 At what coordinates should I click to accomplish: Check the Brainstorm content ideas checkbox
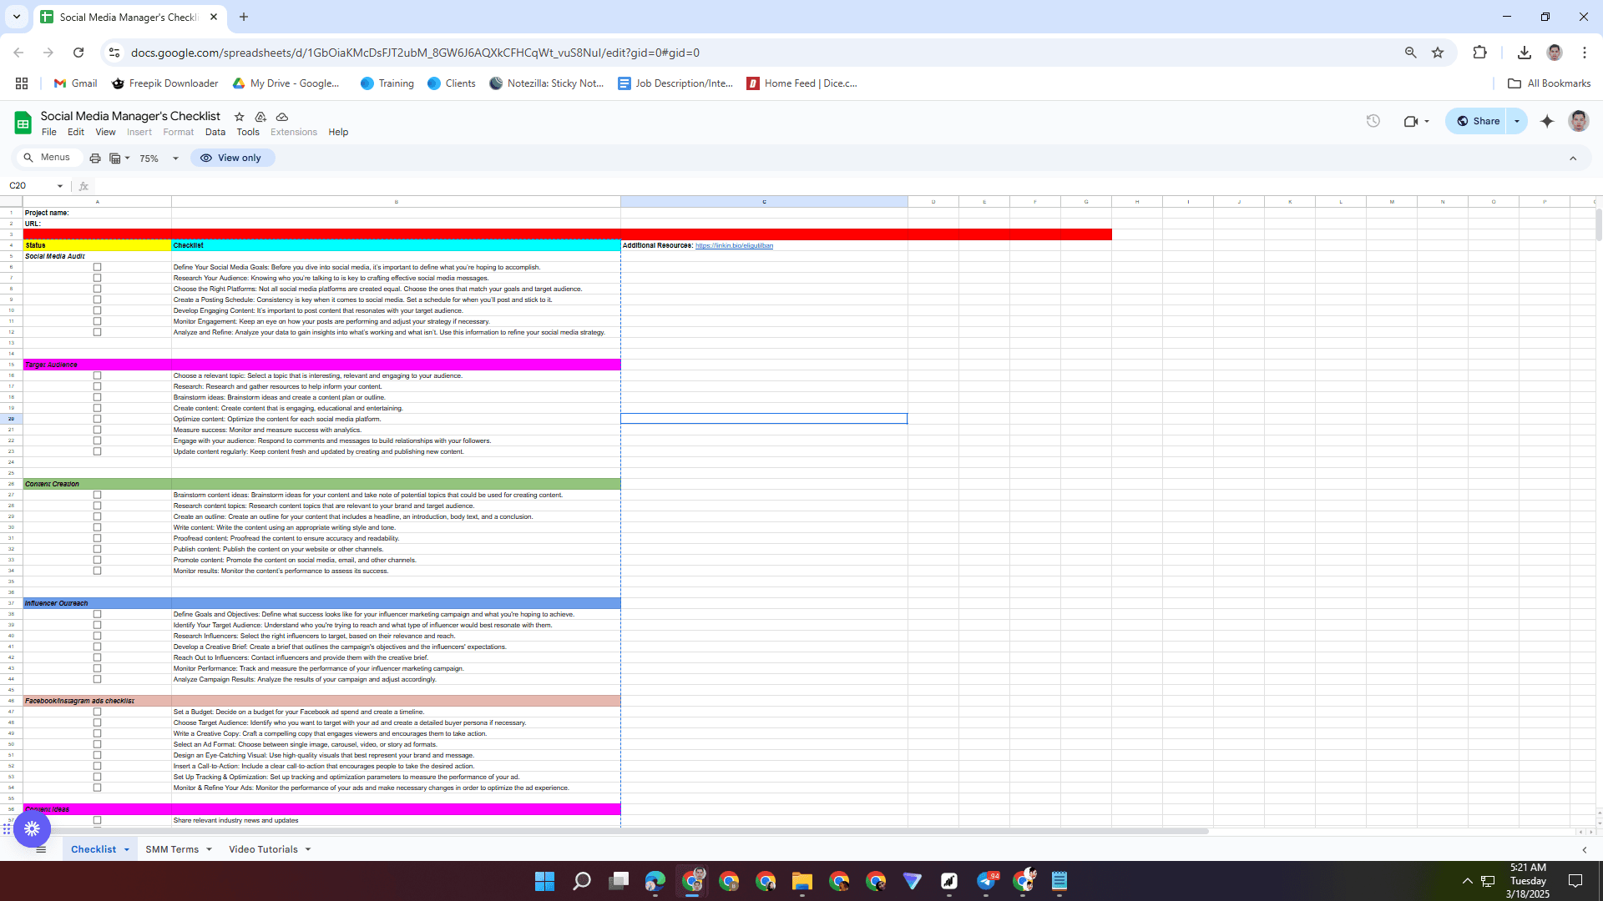(x=97, y=496)
